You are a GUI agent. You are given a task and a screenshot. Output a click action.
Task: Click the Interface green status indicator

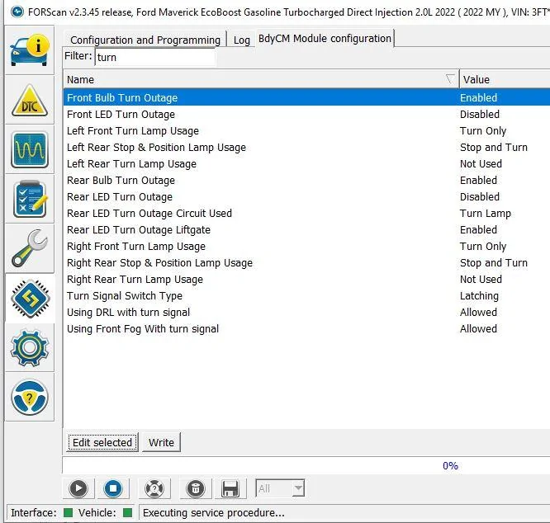pyautogui.click(x=68, y=513)
